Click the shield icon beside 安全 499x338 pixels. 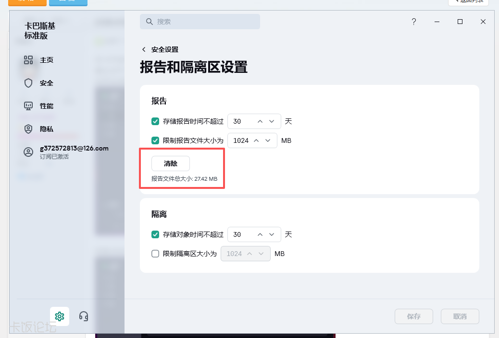[x=28, y=83]
